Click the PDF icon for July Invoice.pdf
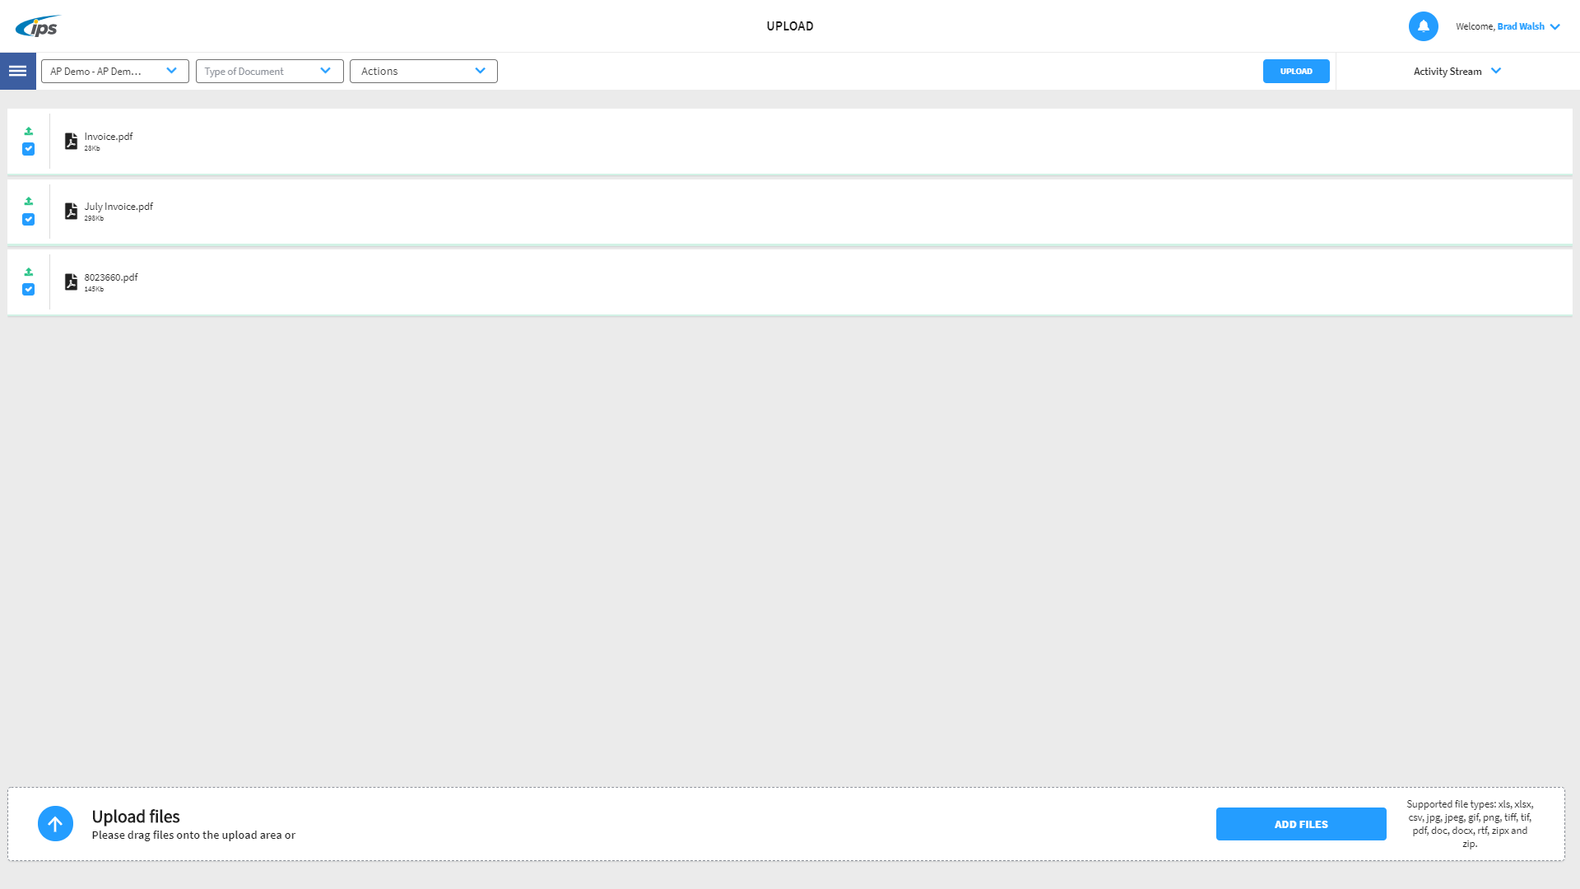This screenshot has width=1580, height=889. click(x=72, y=212)
